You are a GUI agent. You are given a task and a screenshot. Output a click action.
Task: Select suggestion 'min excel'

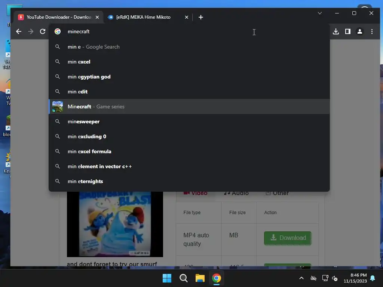pyautogui.click(x=189, y=62)
